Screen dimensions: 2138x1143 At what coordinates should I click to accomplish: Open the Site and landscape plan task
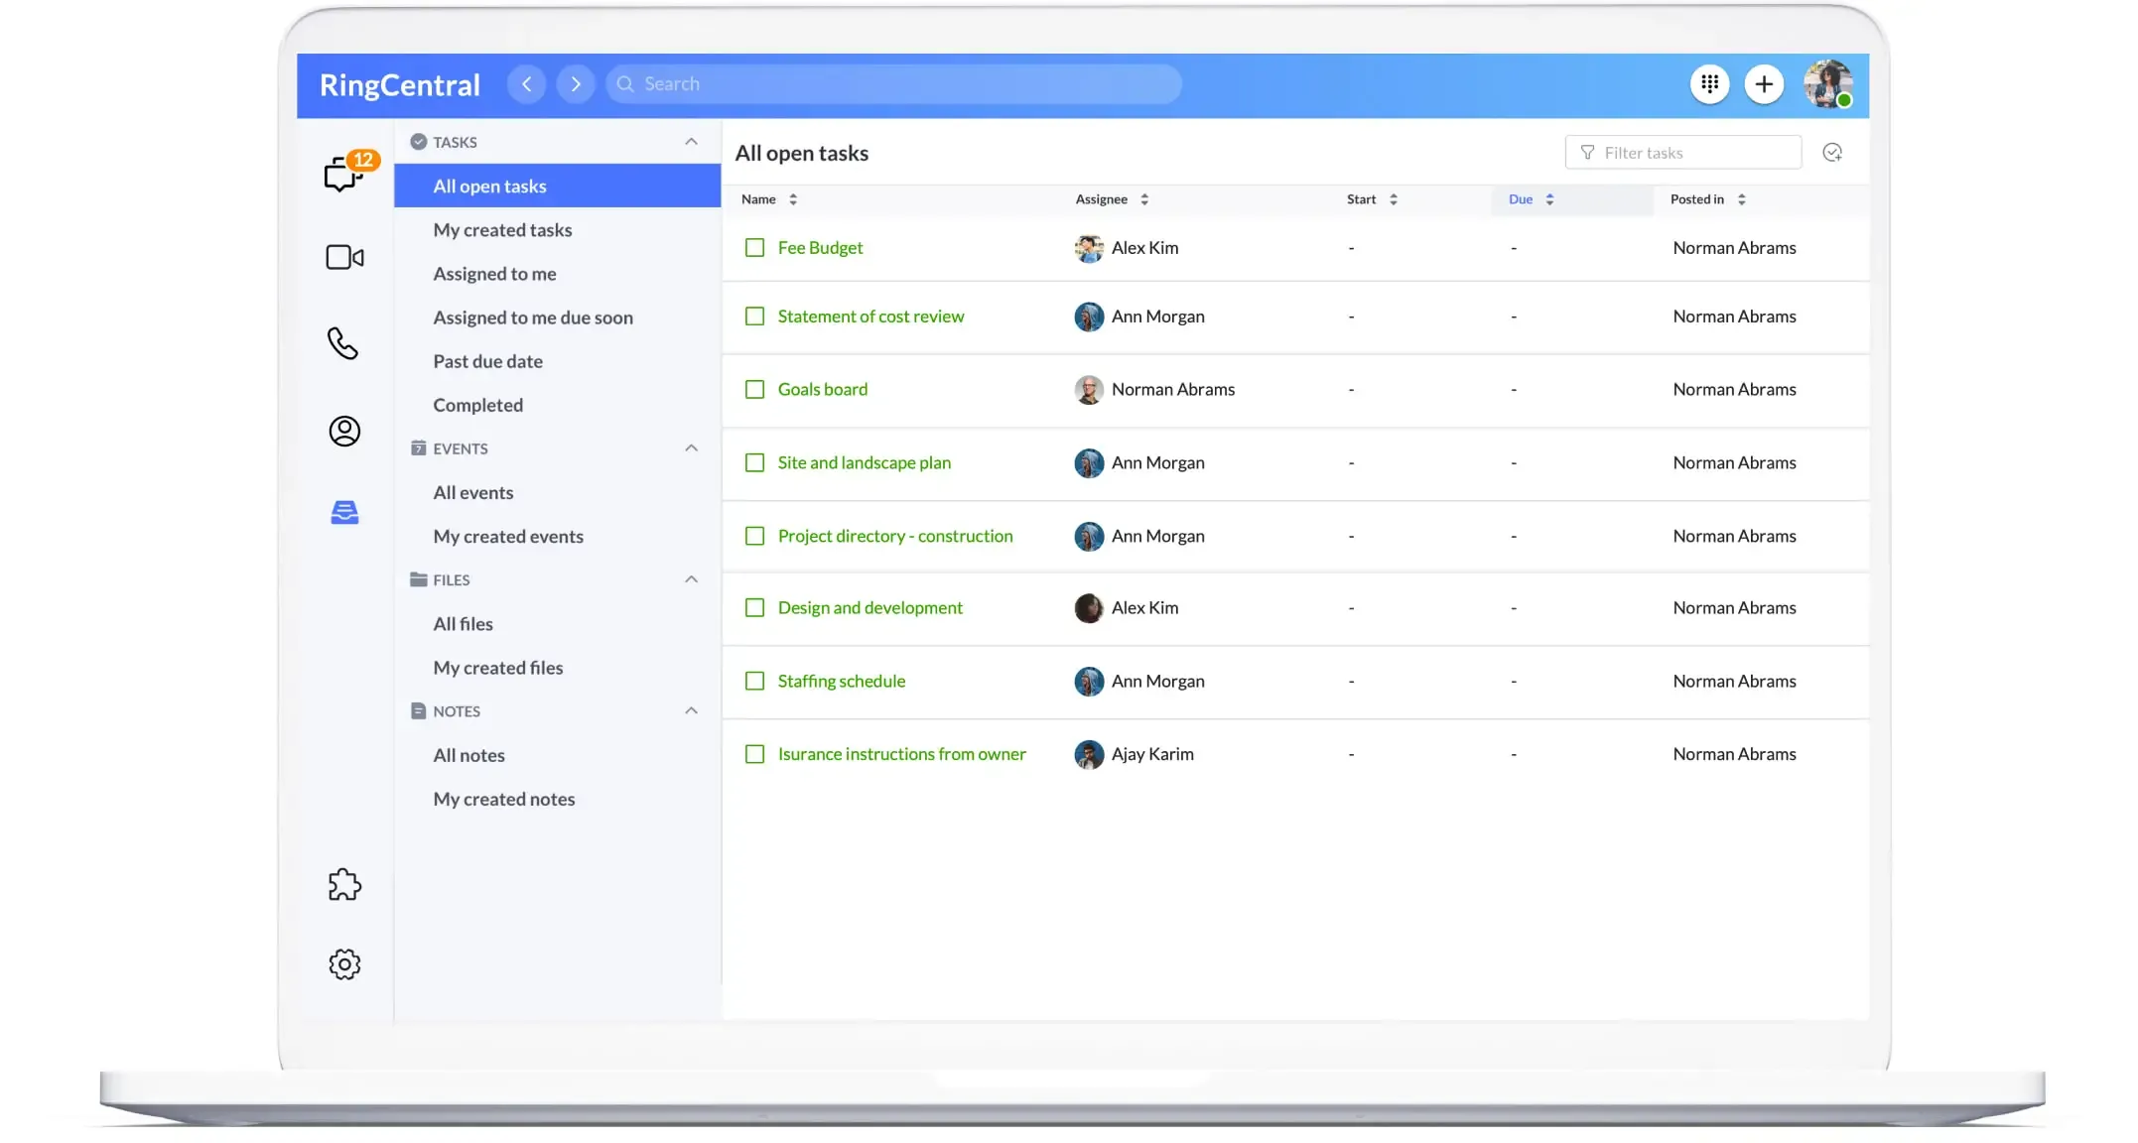(x=864, y=462)
